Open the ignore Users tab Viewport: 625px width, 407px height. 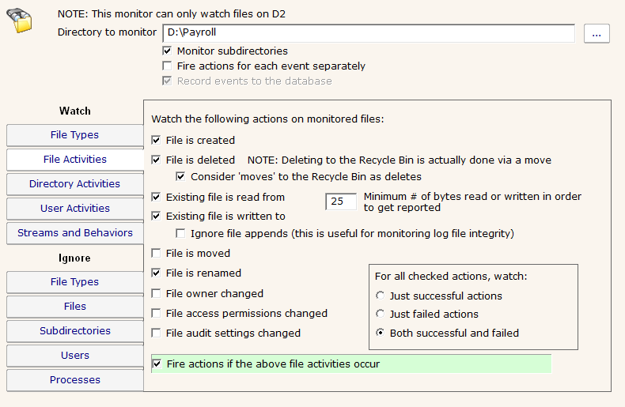[x=74, y=356]
